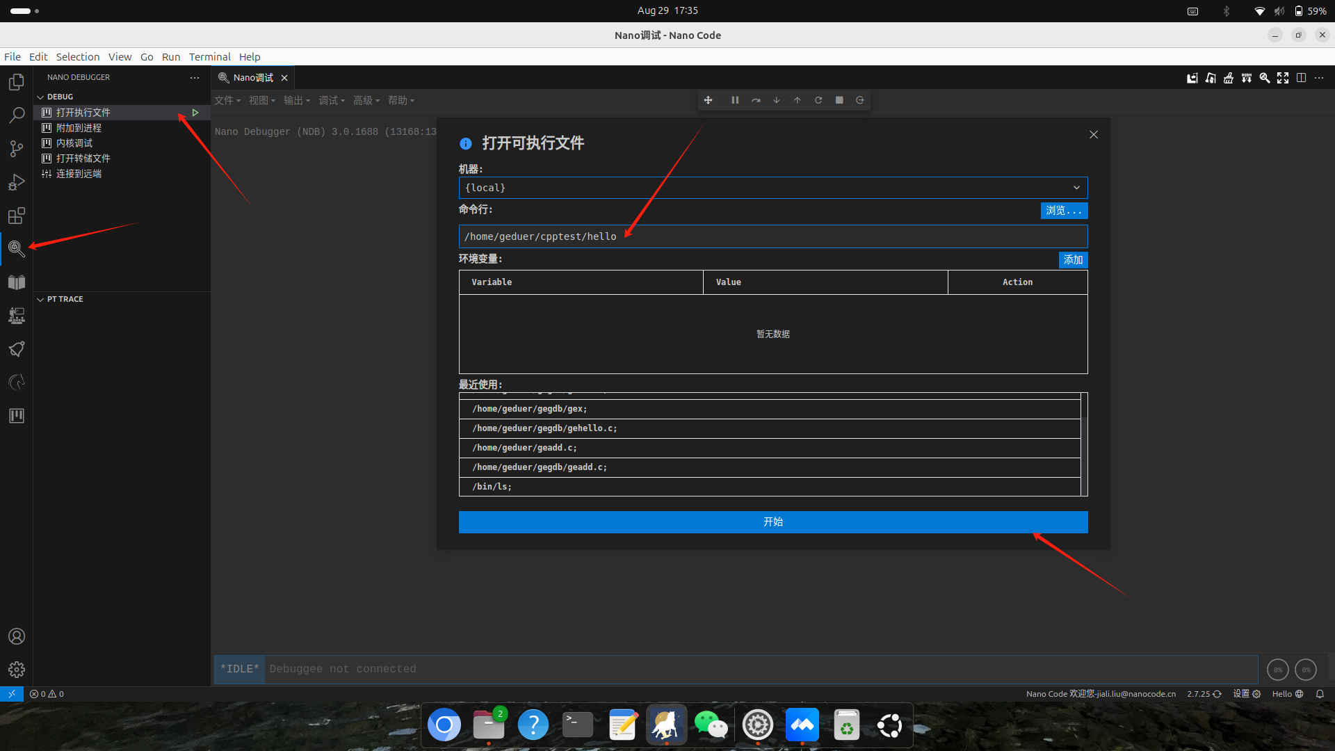Click the stop square in debug toolbar
Viewport: 1335px width, 751px height.
(839, 100)
